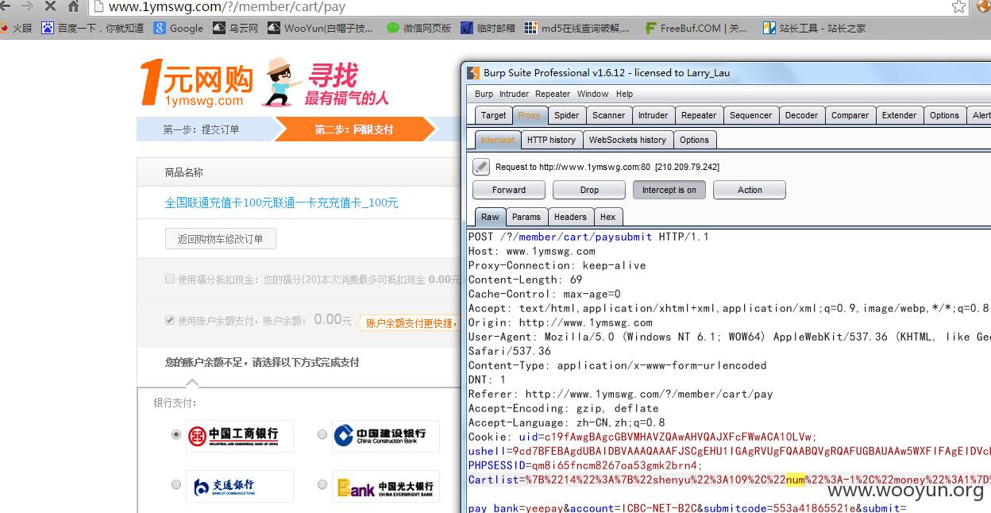Select the Intercept sub-tab
The width and height of the screenshot is (991, 513).
[x=497, y=140]
